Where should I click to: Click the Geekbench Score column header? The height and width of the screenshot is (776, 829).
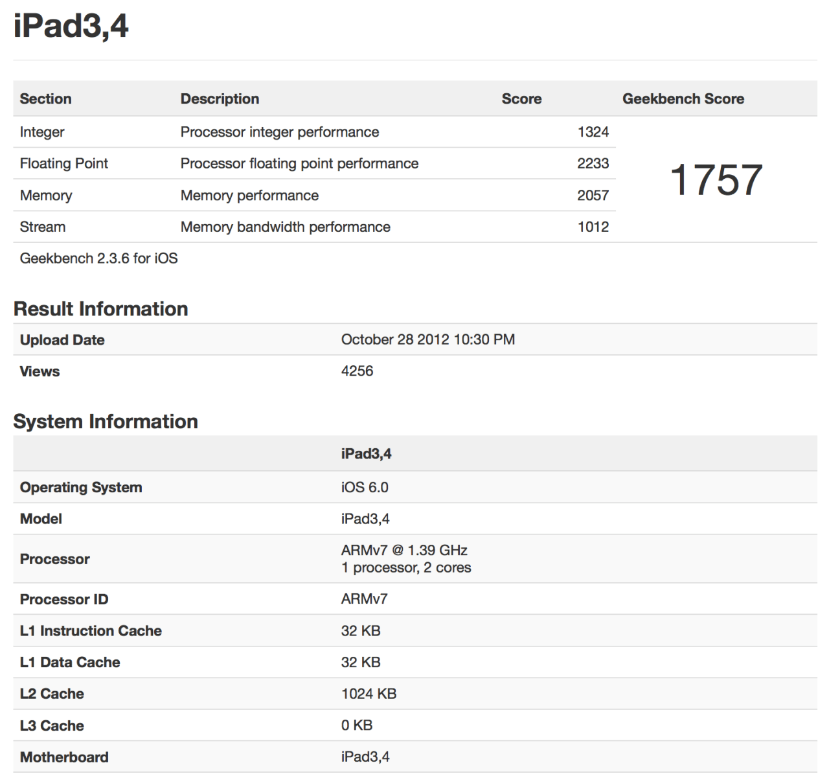[683, 98]
